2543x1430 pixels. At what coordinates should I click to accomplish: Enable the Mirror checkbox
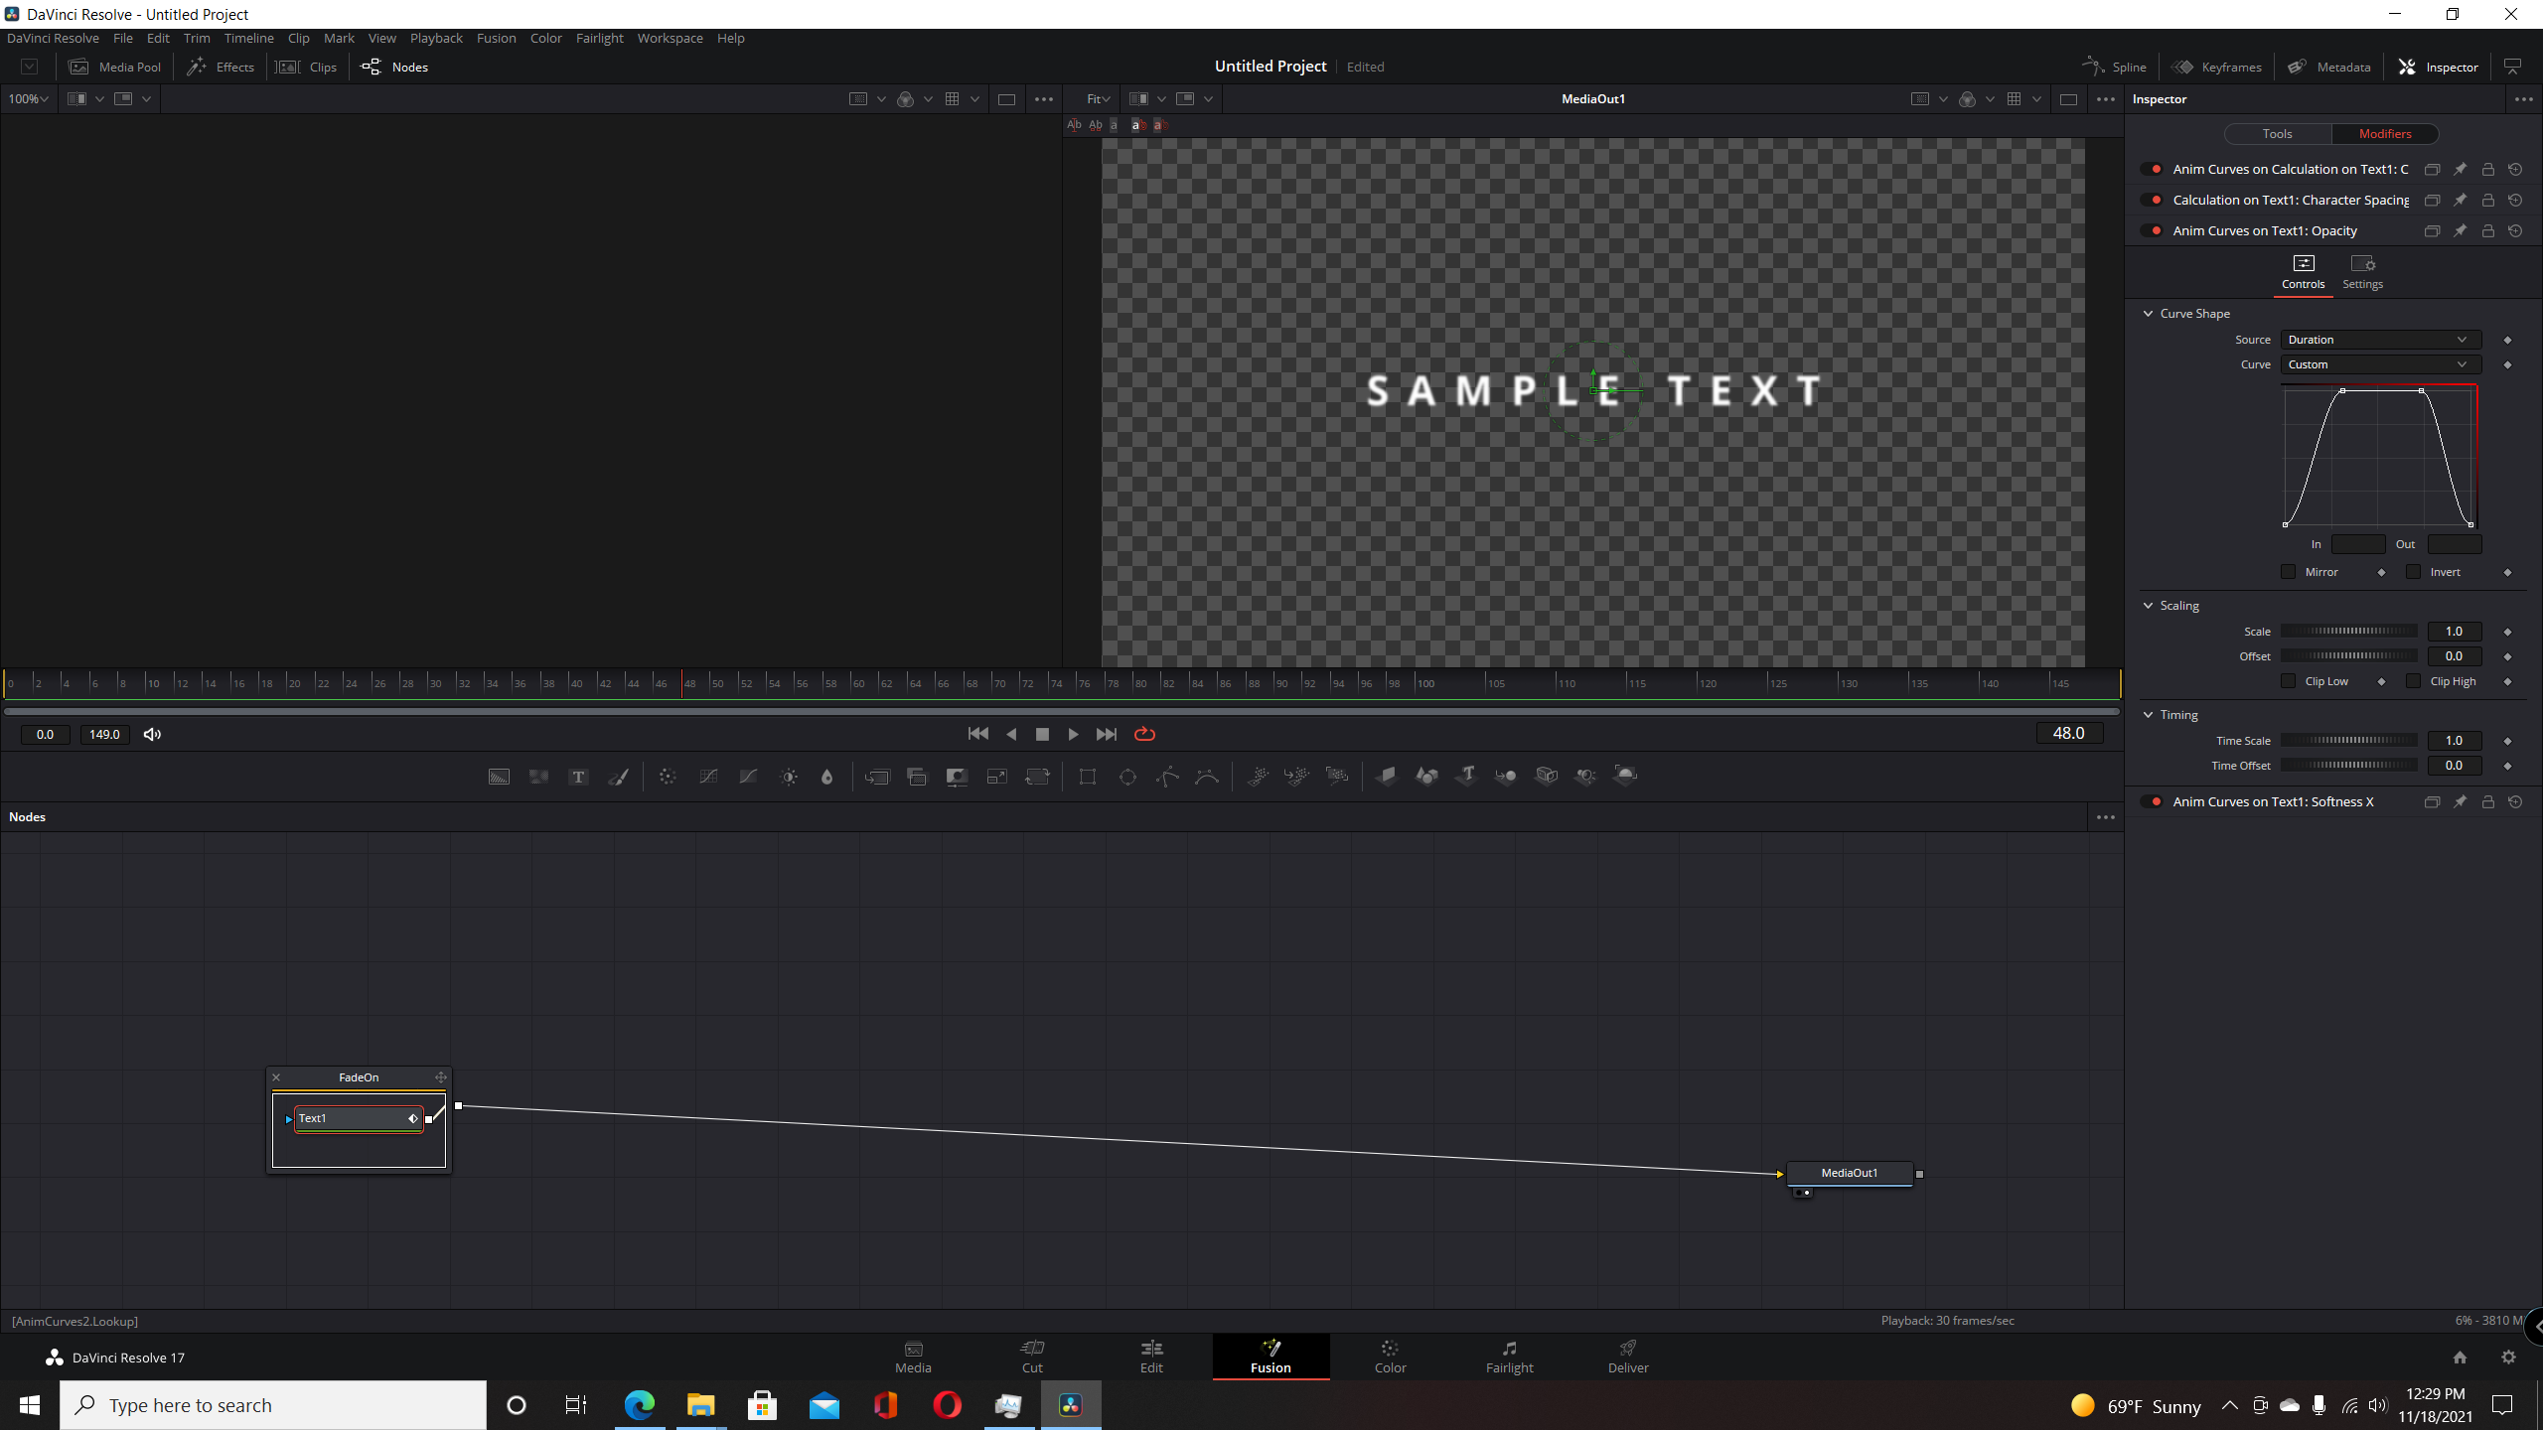[x=2289, y=572]
